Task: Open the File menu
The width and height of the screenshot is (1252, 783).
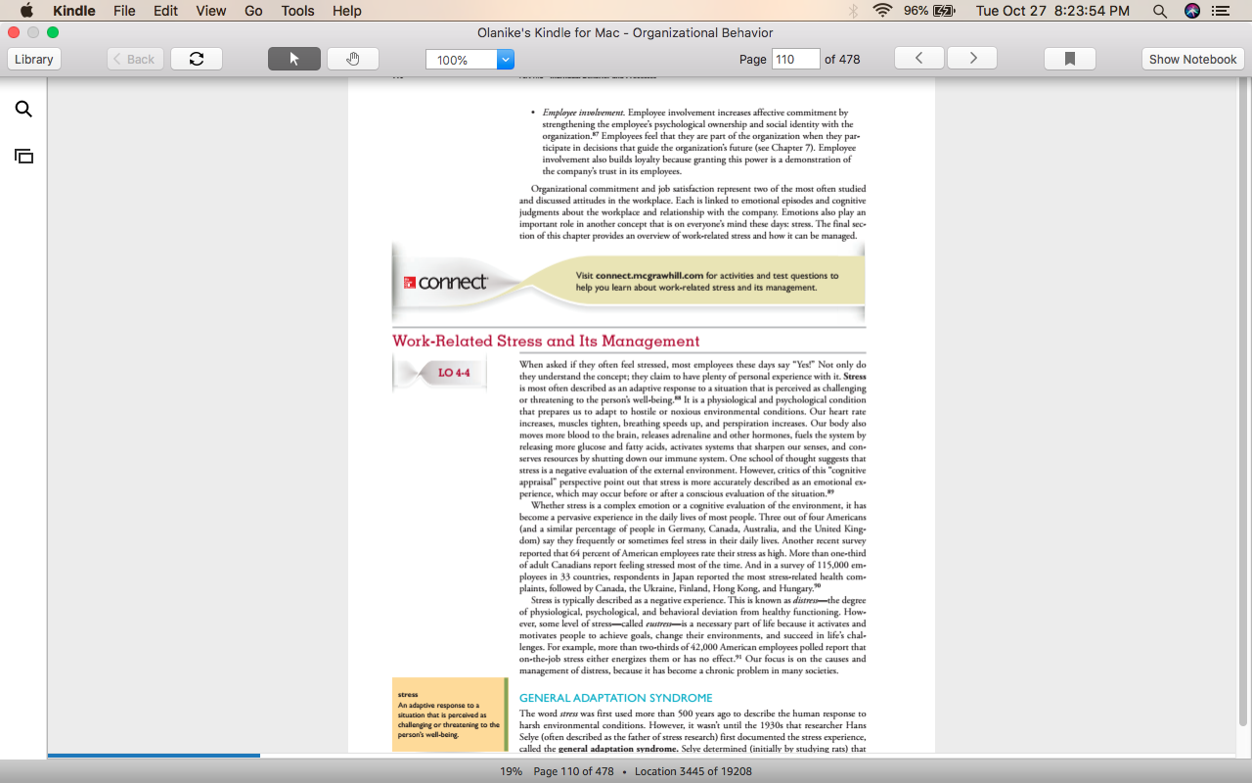Action: point(124,11)
